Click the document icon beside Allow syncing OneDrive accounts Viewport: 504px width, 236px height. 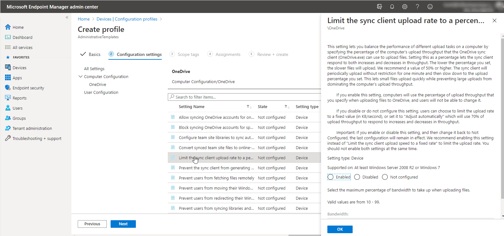click(x=173, y=117)
